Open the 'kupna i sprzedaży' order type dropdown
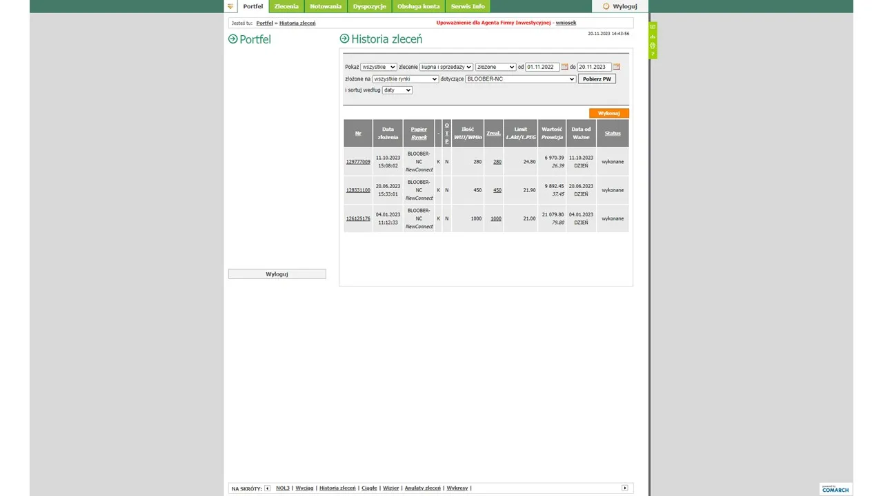The image size is (883, 496). point(446,68)
